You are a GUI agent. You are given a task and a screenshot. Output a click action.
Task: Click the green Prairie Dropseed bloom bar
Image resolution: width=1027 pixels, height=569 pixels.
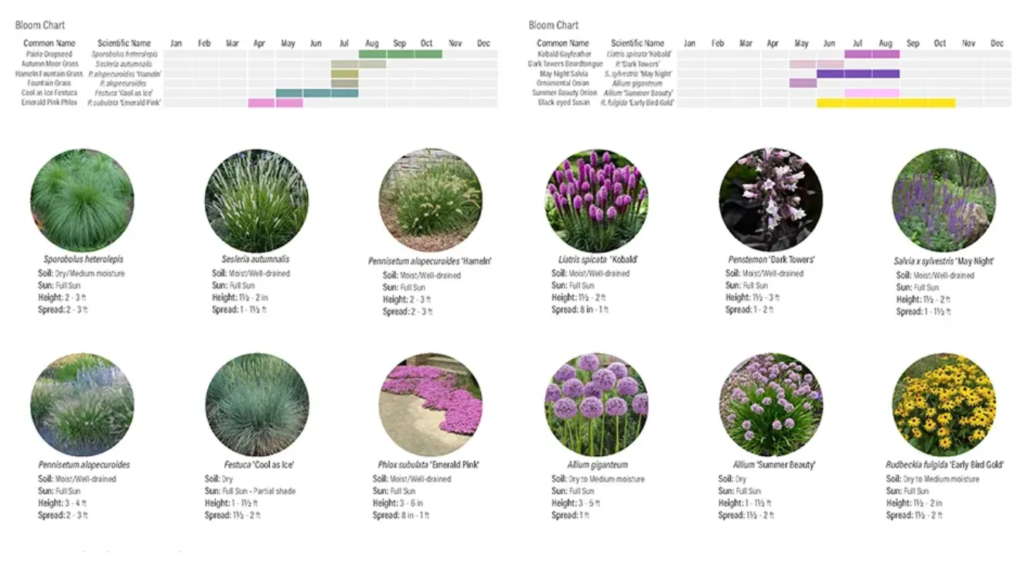(x=401, y=54)
